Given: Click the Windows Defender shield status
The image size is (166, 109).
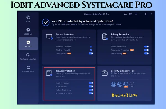Looking at the screenshot, I should pyautogui.click(x=91, y=47).
